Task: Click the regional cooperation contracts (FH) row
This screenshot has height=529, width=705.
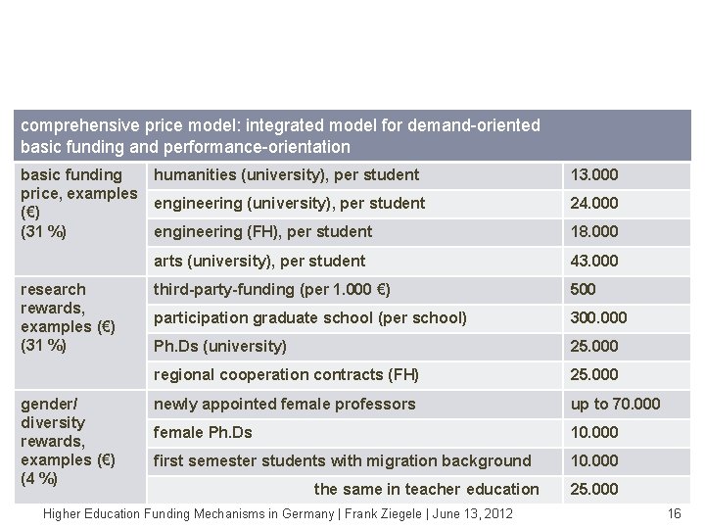Action: coord(286,374)
